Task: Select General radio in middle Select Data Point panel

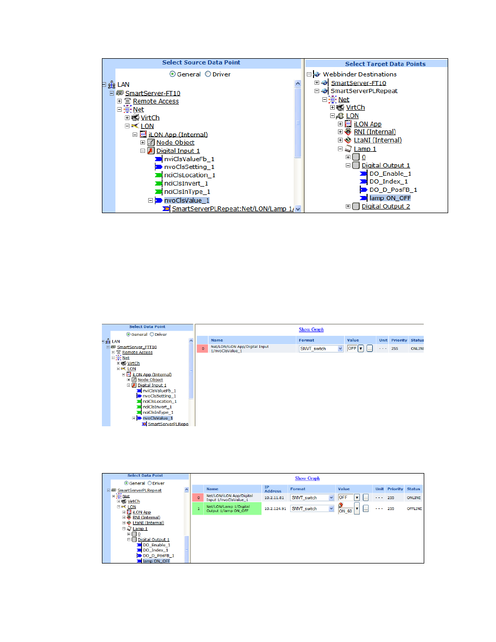Action: point(128,335)
